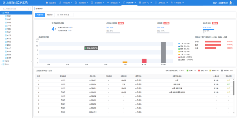Click the 主要污染指标 column header
237x118 pixels.
pos(177,76)
